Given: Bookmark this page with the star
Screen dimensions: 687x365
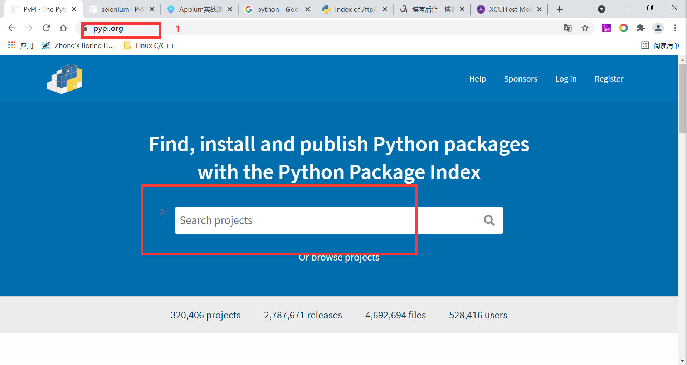Looking at the screenshot, I should (x=585, y=28).
